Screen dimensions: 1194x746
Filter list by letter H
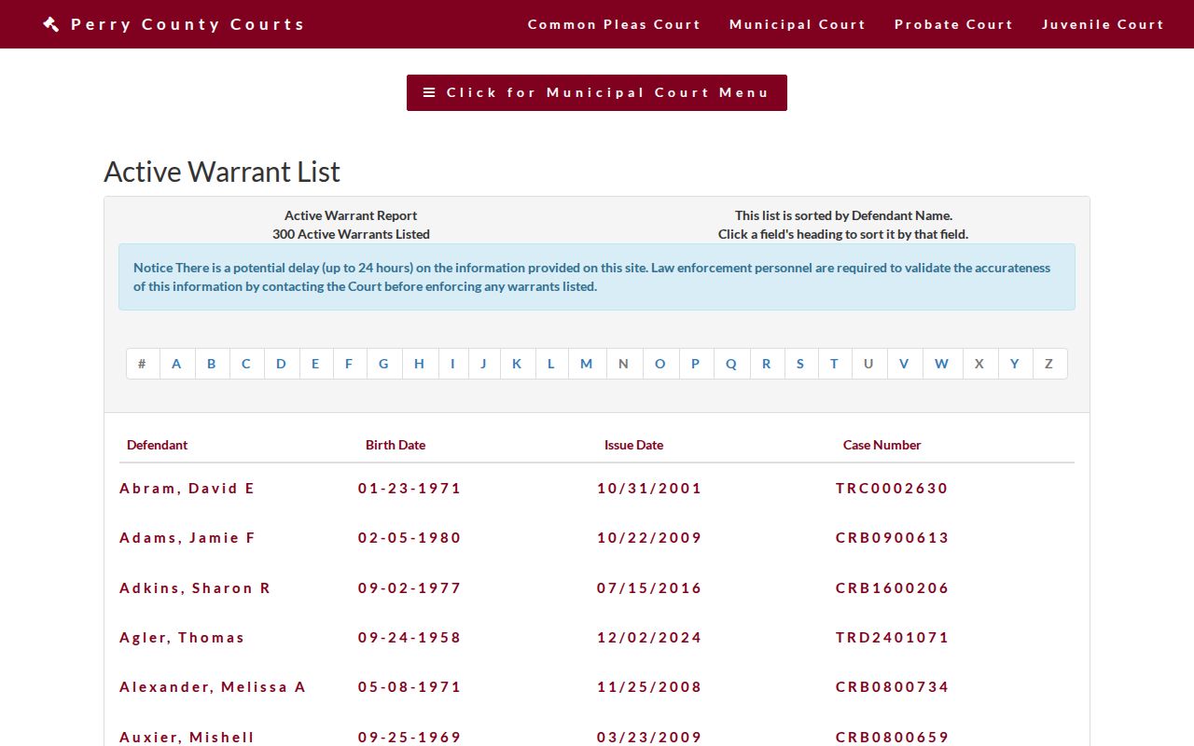click(x=420, y=364)
